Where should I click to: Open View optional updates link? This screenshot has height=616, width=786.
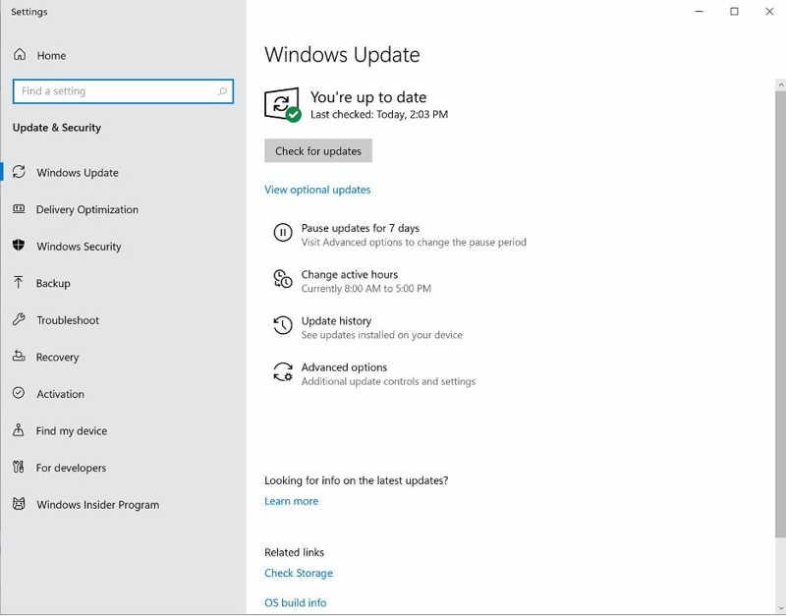[x=317, y=190]
